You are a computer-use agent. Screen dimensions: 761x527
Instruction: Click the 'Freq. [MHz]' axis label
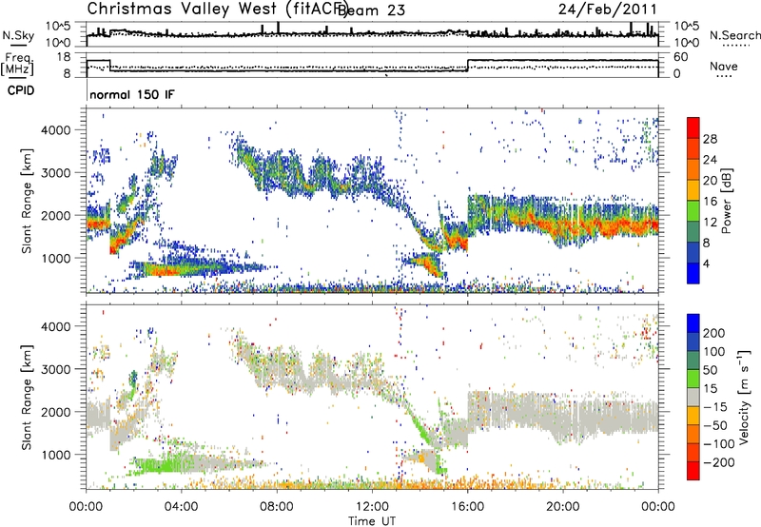[17, 64]
